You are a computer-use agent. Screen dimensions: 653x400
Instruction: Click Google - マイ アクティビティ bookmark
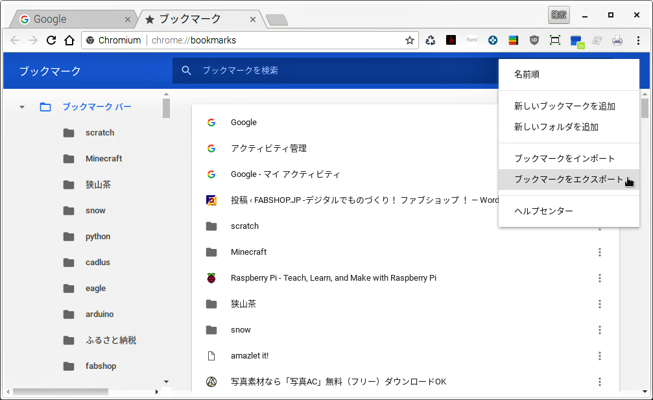(285, 174)
